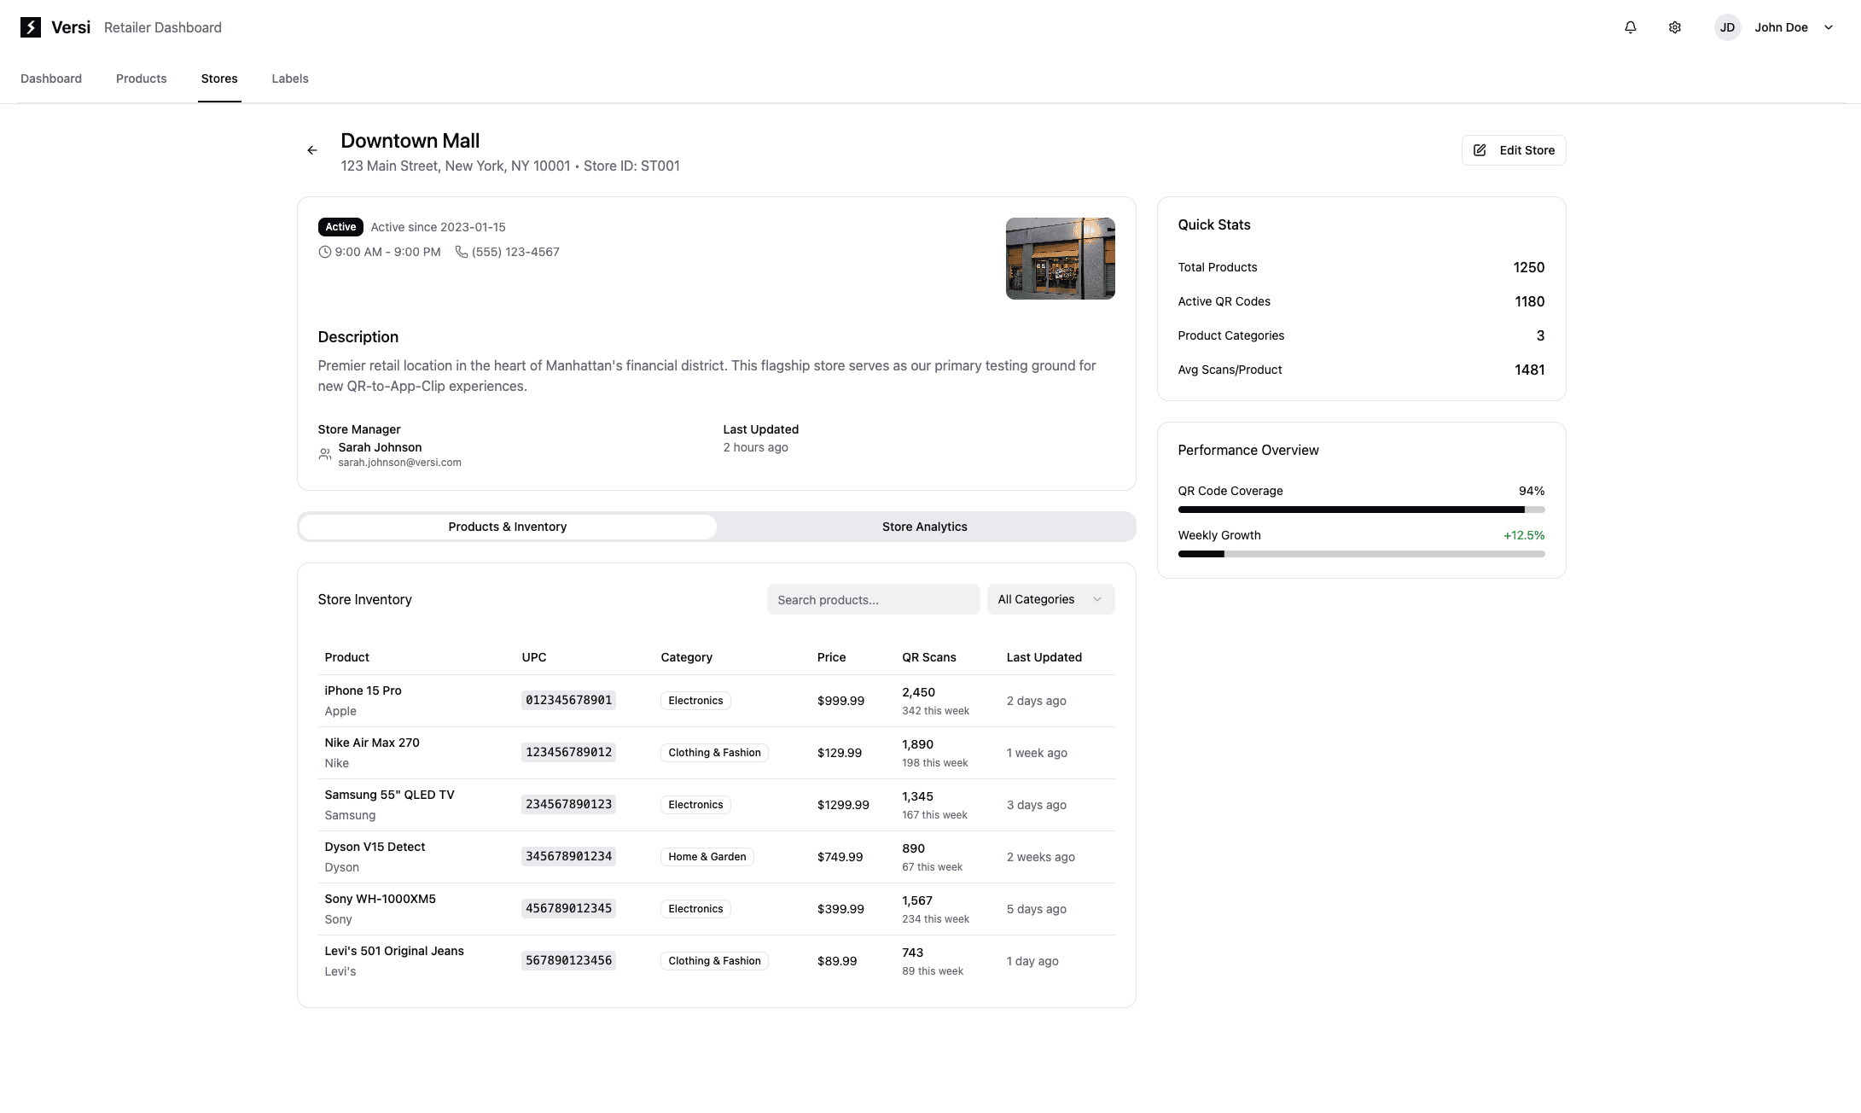This screenshot has height=1113, width=1861.
Task: Click the Product column header
Action: [x=346, y=657]
